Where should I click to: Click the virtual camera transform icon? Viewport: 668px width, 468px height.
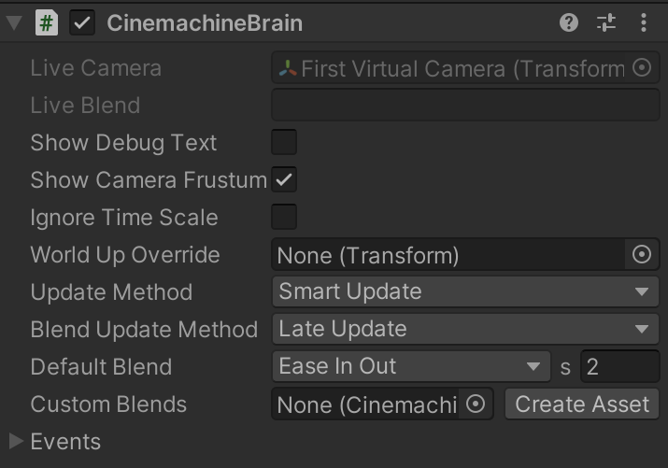pos(288,68)
